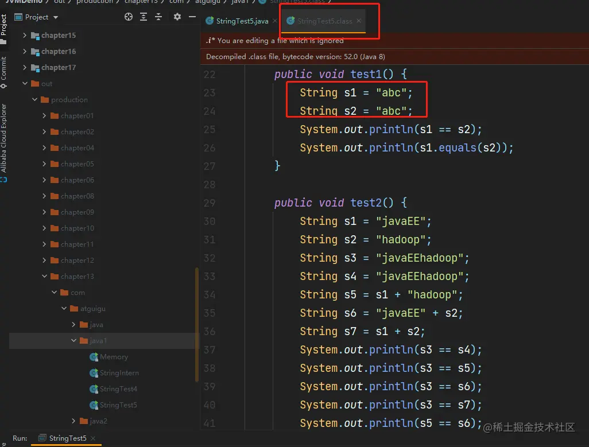Click the production folder icon
The height and width of the screenshot is (447, 589).
coord(45,99)
